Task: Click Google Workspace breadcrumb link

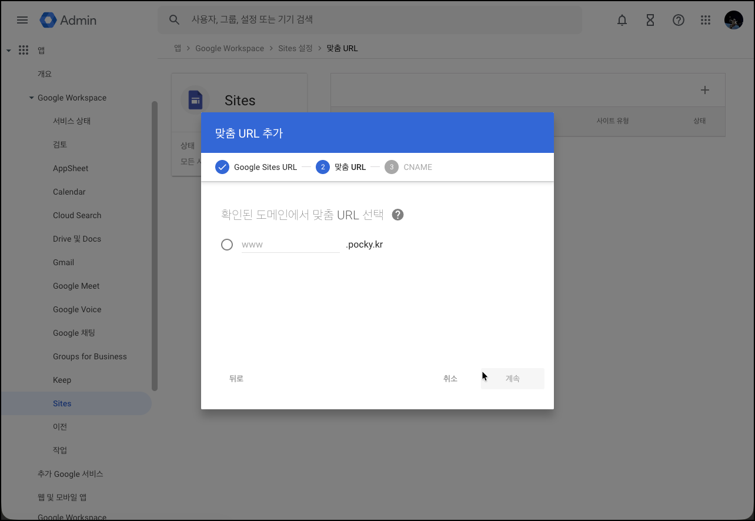Action: [230, 48]
